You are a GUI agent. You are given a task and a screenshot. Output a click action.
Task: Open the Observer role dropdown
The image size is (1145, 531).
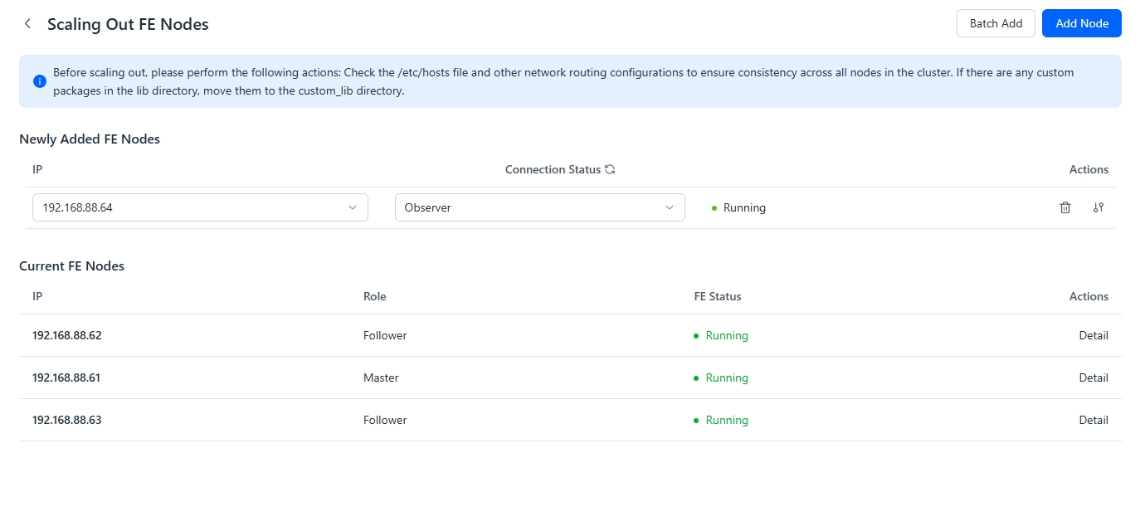tap(539, 207)
